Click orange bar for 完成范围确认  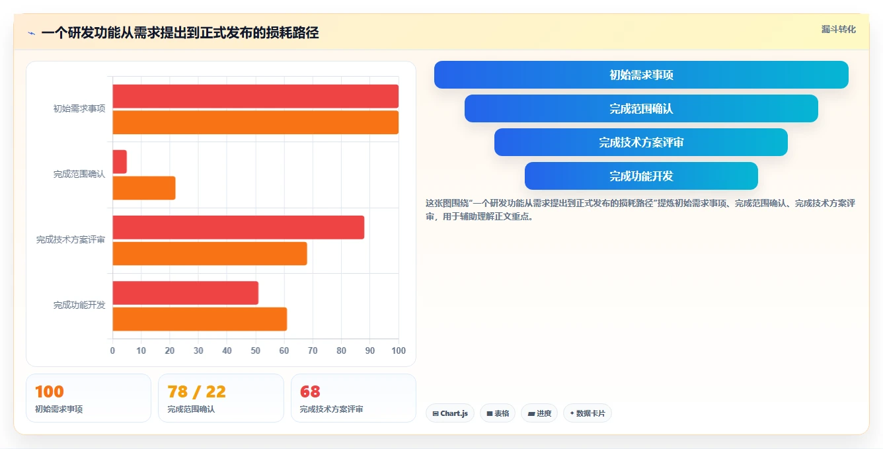(x=144, y=188)
